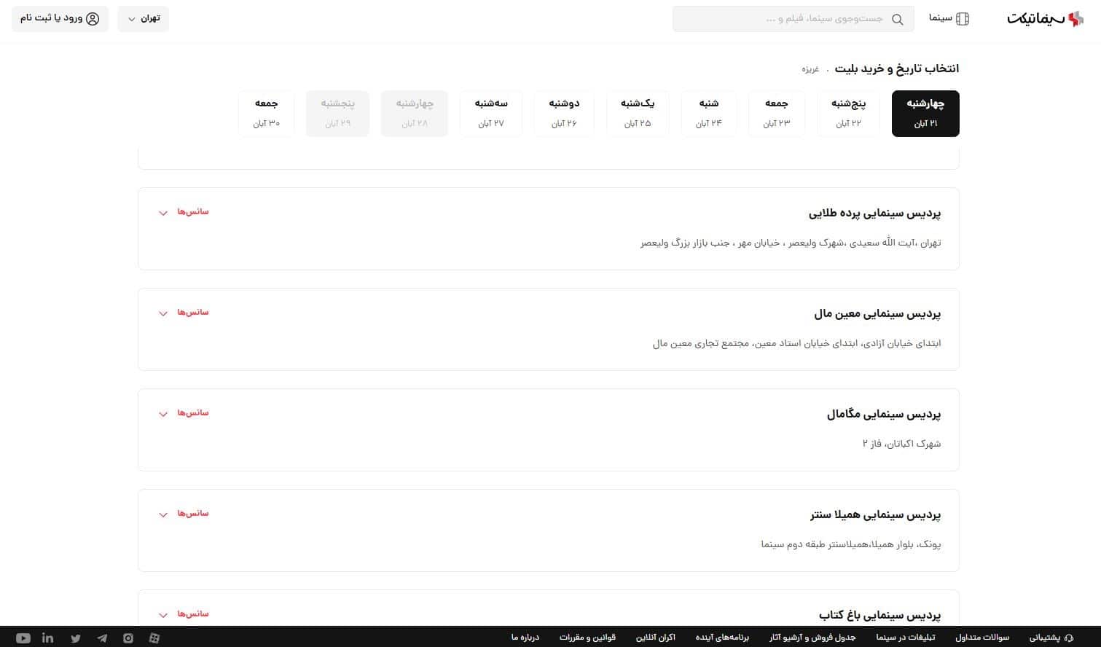The width and height of the screenshot is (1101, 647).
Task: Open برنامه‌های آینده footer link
Action: tap(722, 638)
